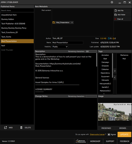This screenshot has width=132, height=144.
Task: Clear all mod content
Action: coord(122,19)
